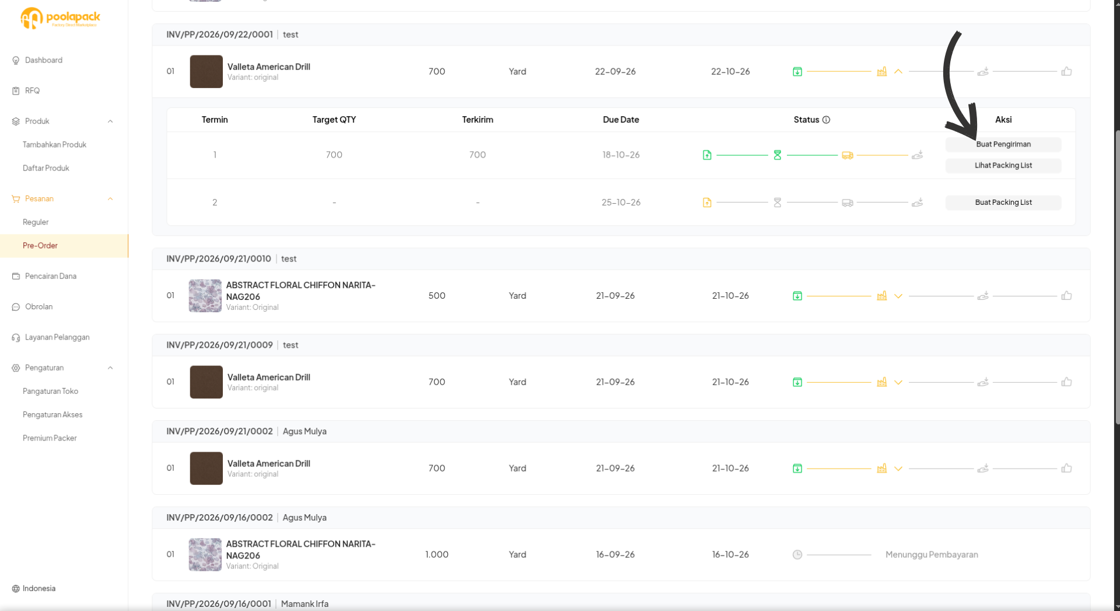The width and height of the screenshot is (1120, 611).
Task: Select Pre-Order in sidebar
Action: 64,246
